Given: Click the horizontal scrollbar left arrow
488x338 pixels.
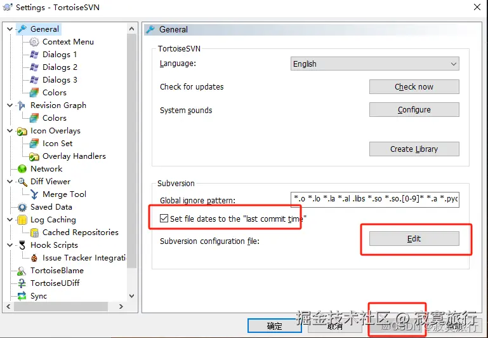Looking at the screenshot, I should (x=8, y=306).
